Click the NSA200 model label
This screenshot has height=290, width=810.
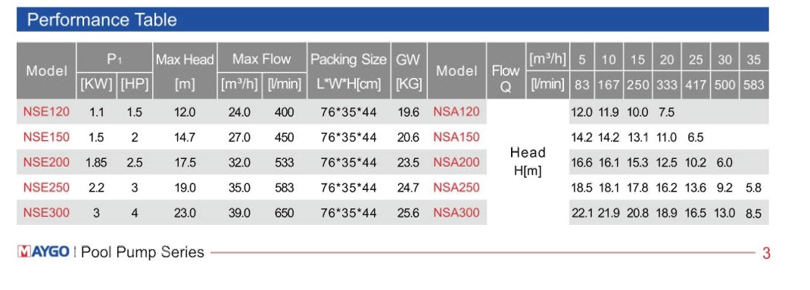coord(456,162)
